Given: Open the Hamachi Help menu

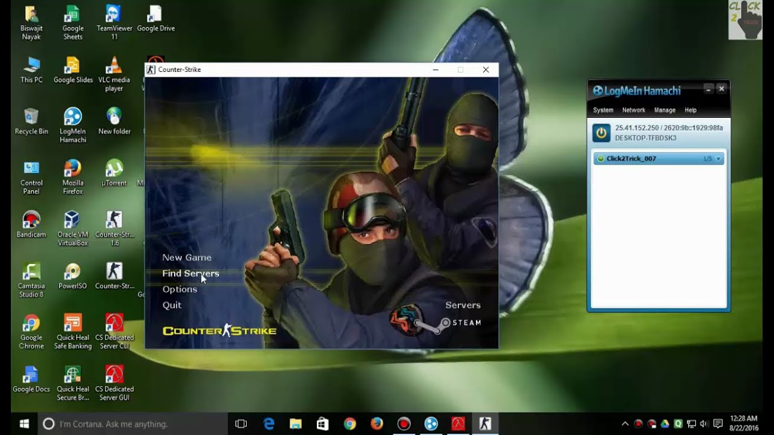Looking at the screenshot, I should (691, 110).
